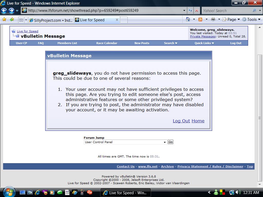Launch AIM from quick launch
The width and height of the screenshot is (263, 197).
90,192
